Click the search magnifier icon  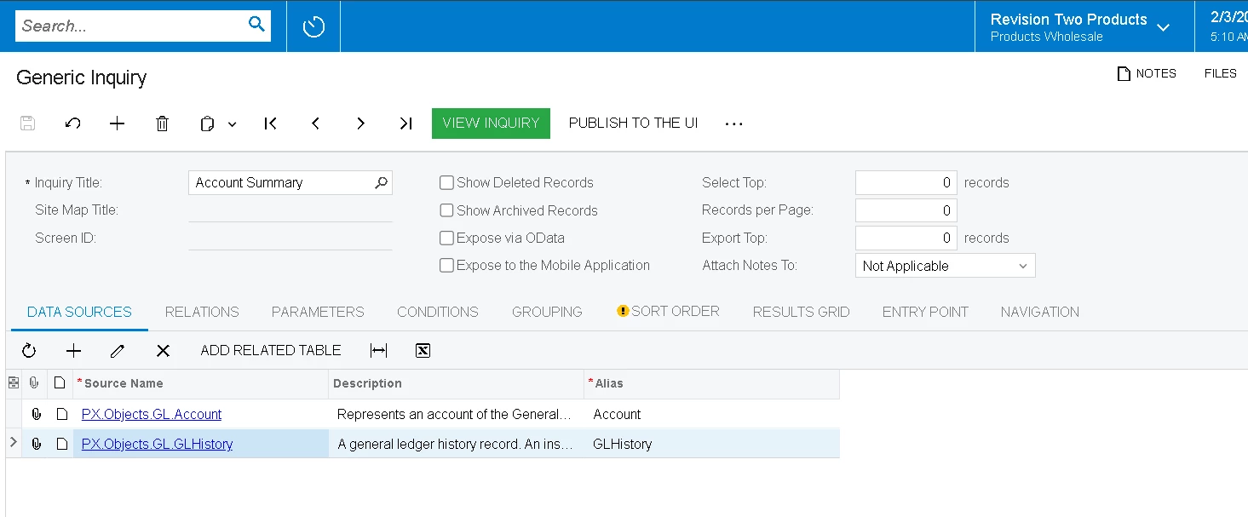(256, 25)
